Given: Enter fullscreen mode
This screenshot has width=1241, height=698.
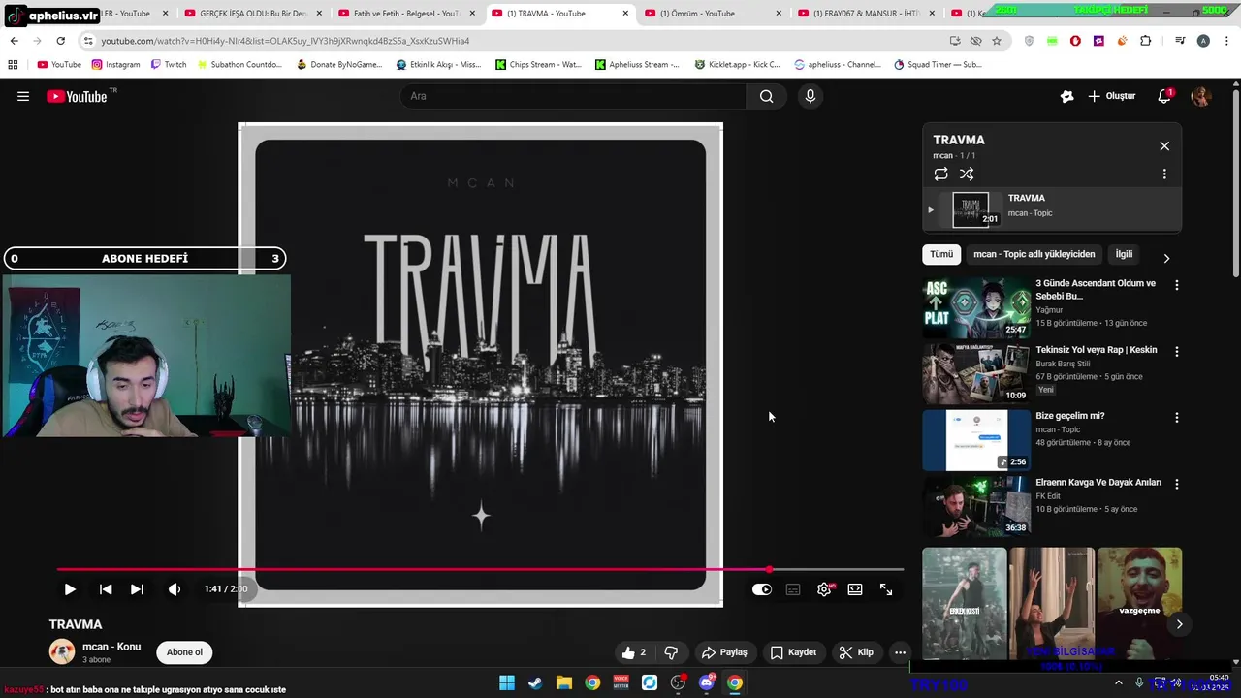Looking at the screenshot, I should pyautogui.click(x=886, y=589).
